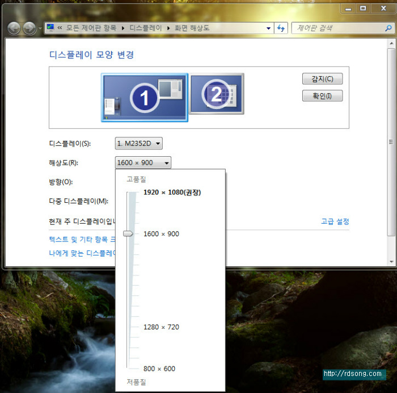Screen dimensions: 397x393
Task: Collapse the 해상도 1600 × 900 dropdown
Action: pyautogui.click(x=143, y=163)
